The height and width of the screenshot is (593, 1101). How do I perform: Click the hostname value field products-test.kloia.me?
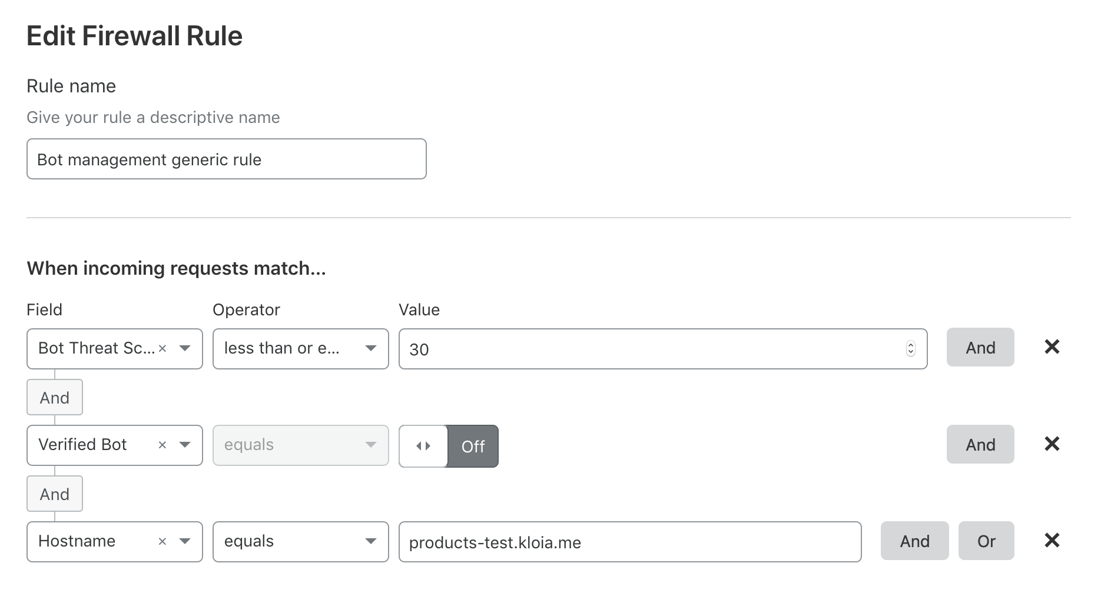[x=629, y=542]
